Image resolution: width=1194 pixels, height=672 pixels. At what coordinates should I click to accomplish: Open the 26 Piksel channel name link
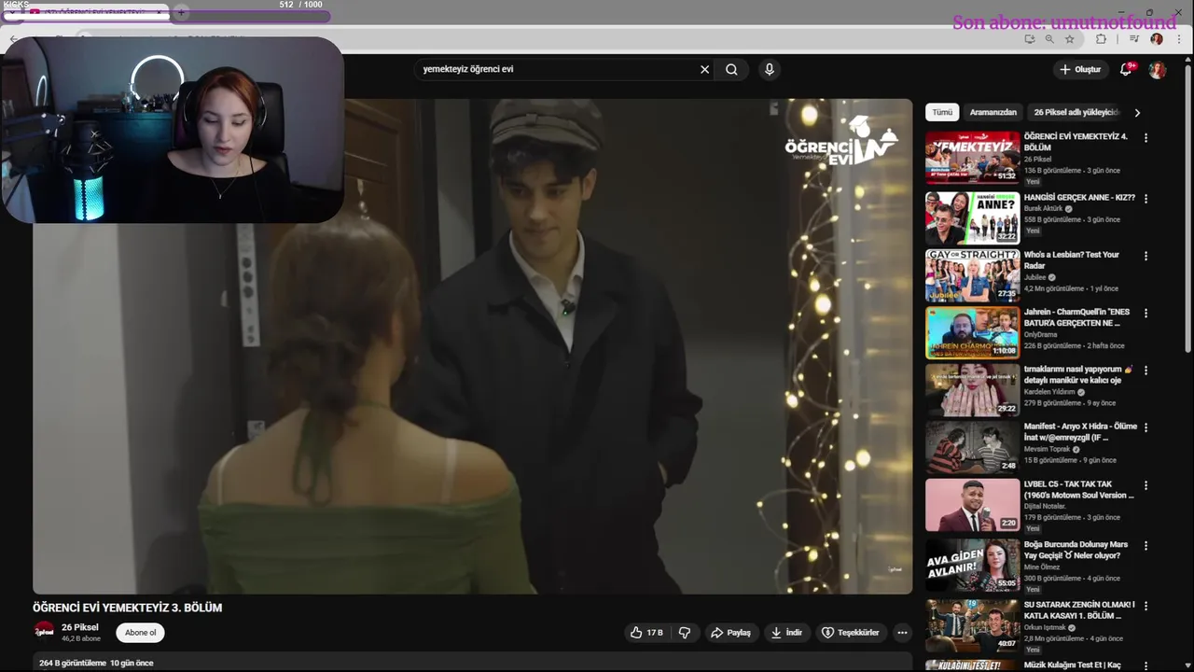tap(79, 627)
